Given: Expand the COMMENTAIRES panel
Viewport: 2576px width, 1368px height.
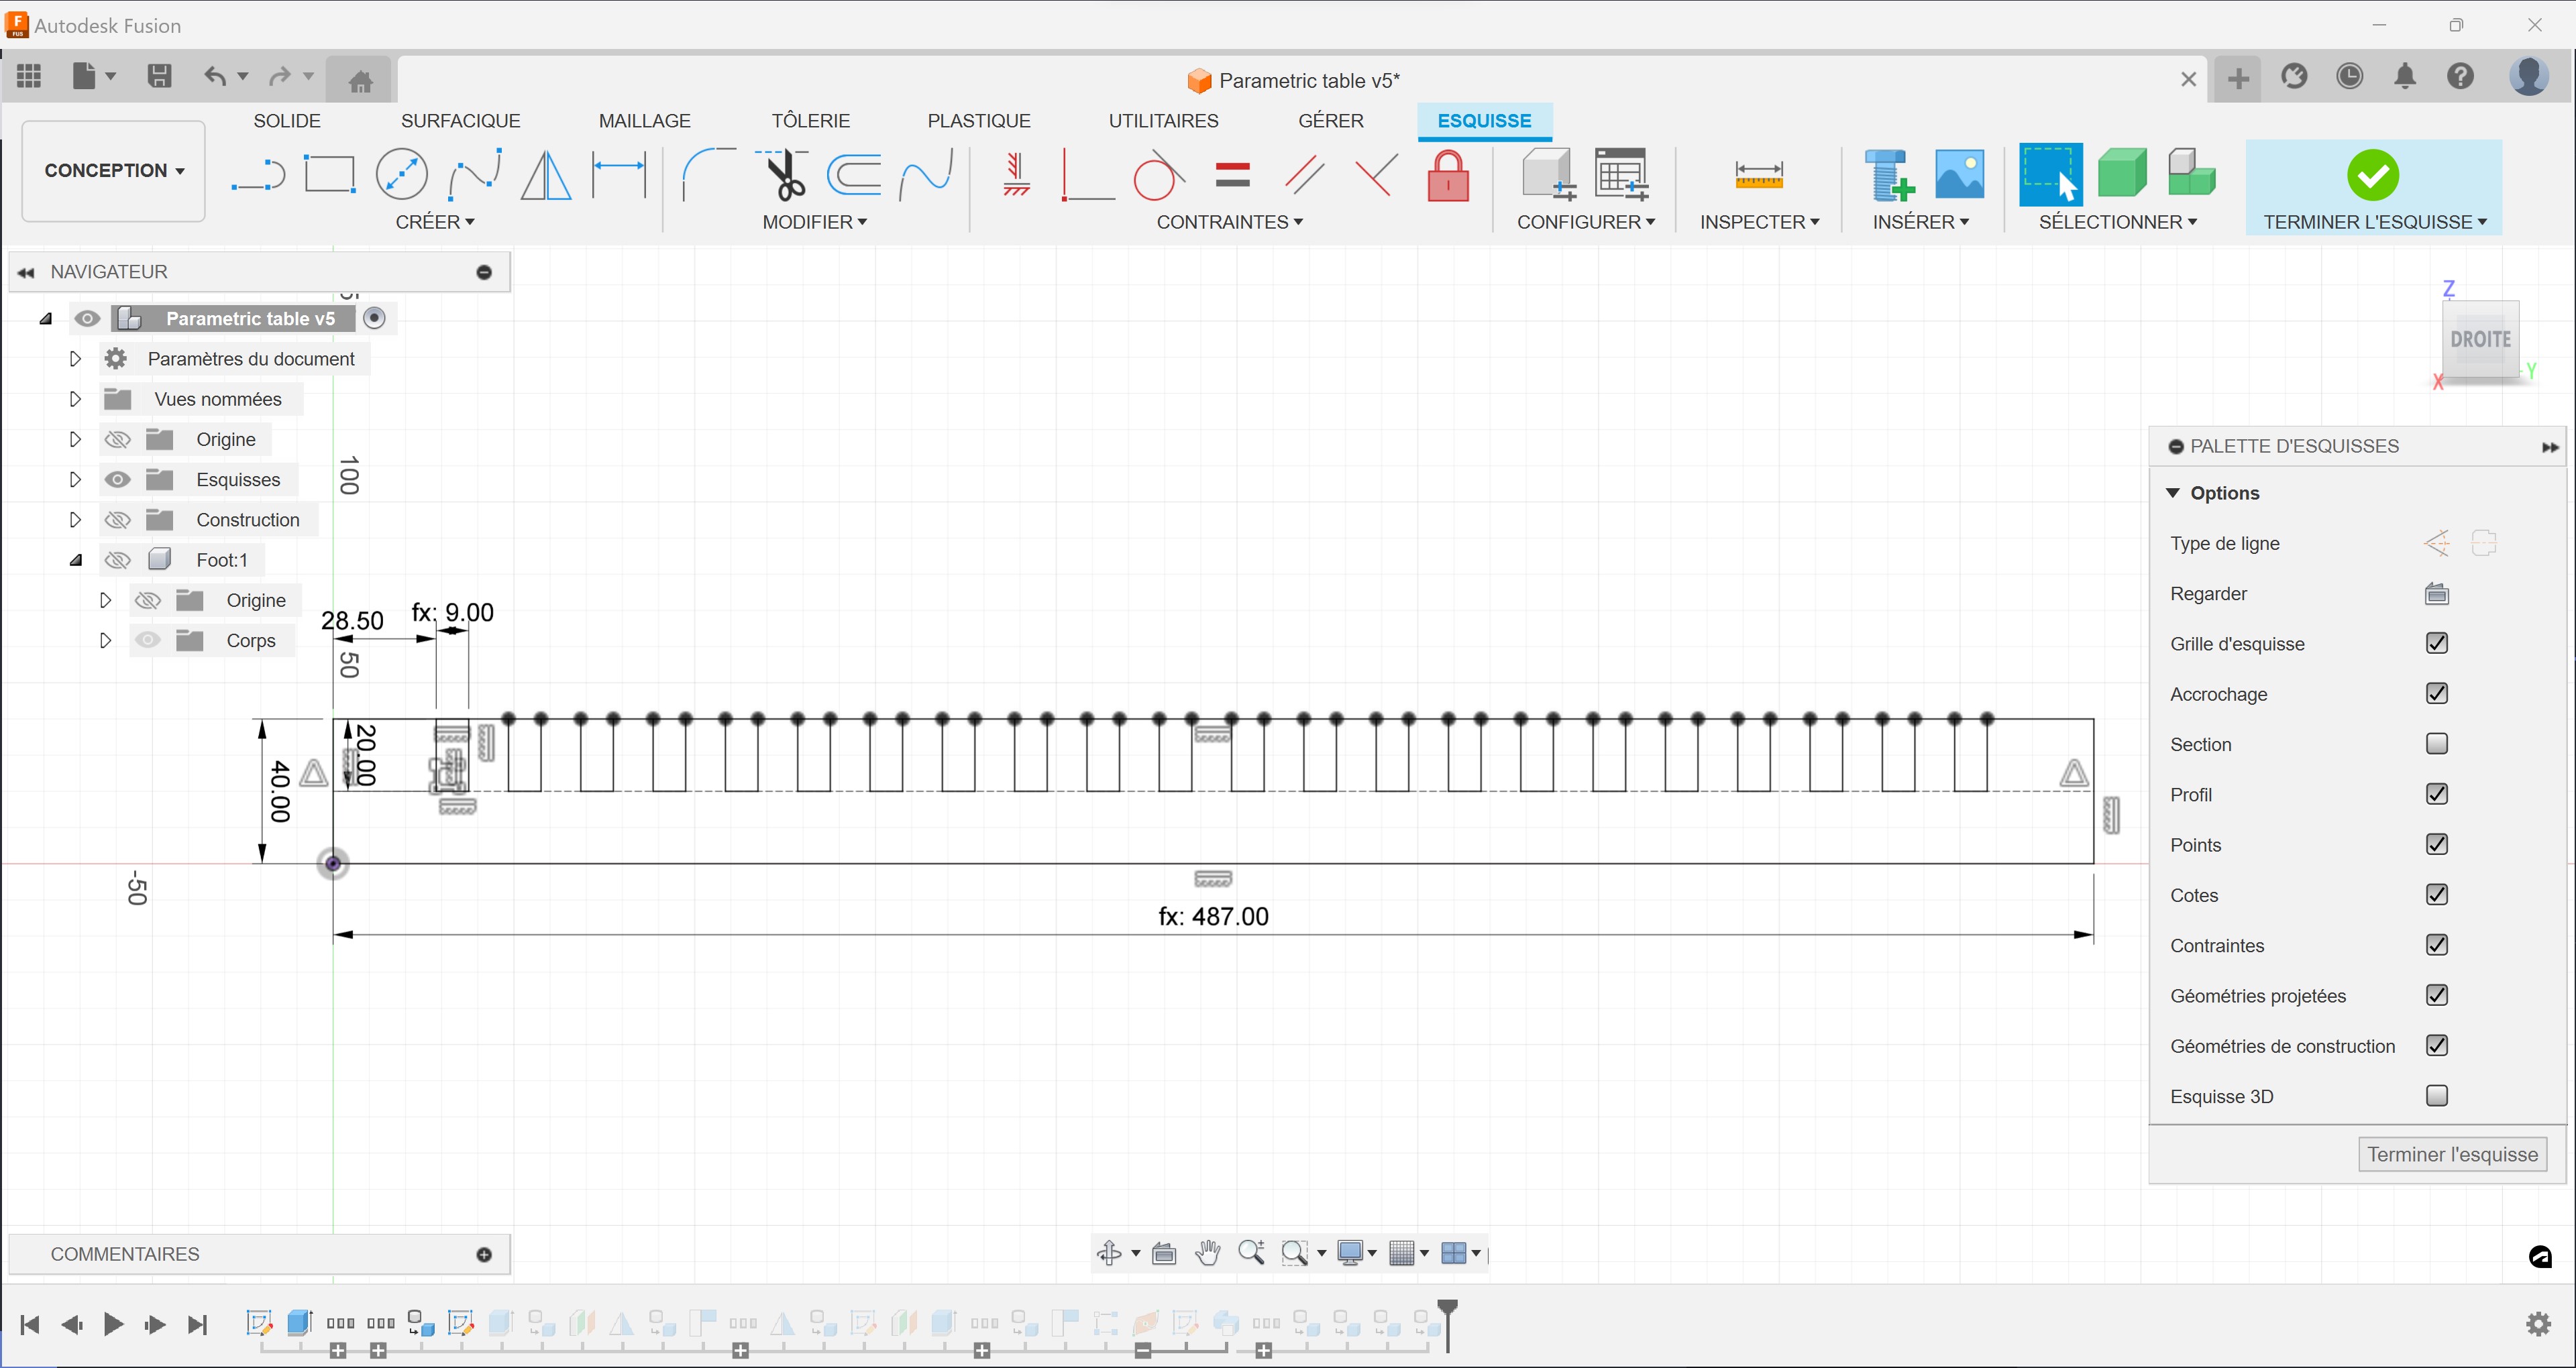Looking at the screenshot, I should click(x=484, y=1254).
